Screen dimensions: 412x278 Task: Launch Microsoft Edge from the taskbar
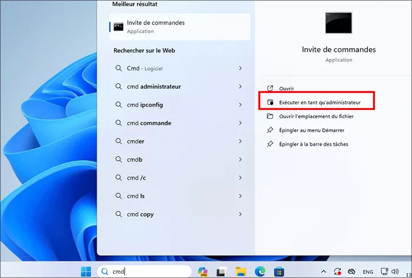click(x=260, y=272)
